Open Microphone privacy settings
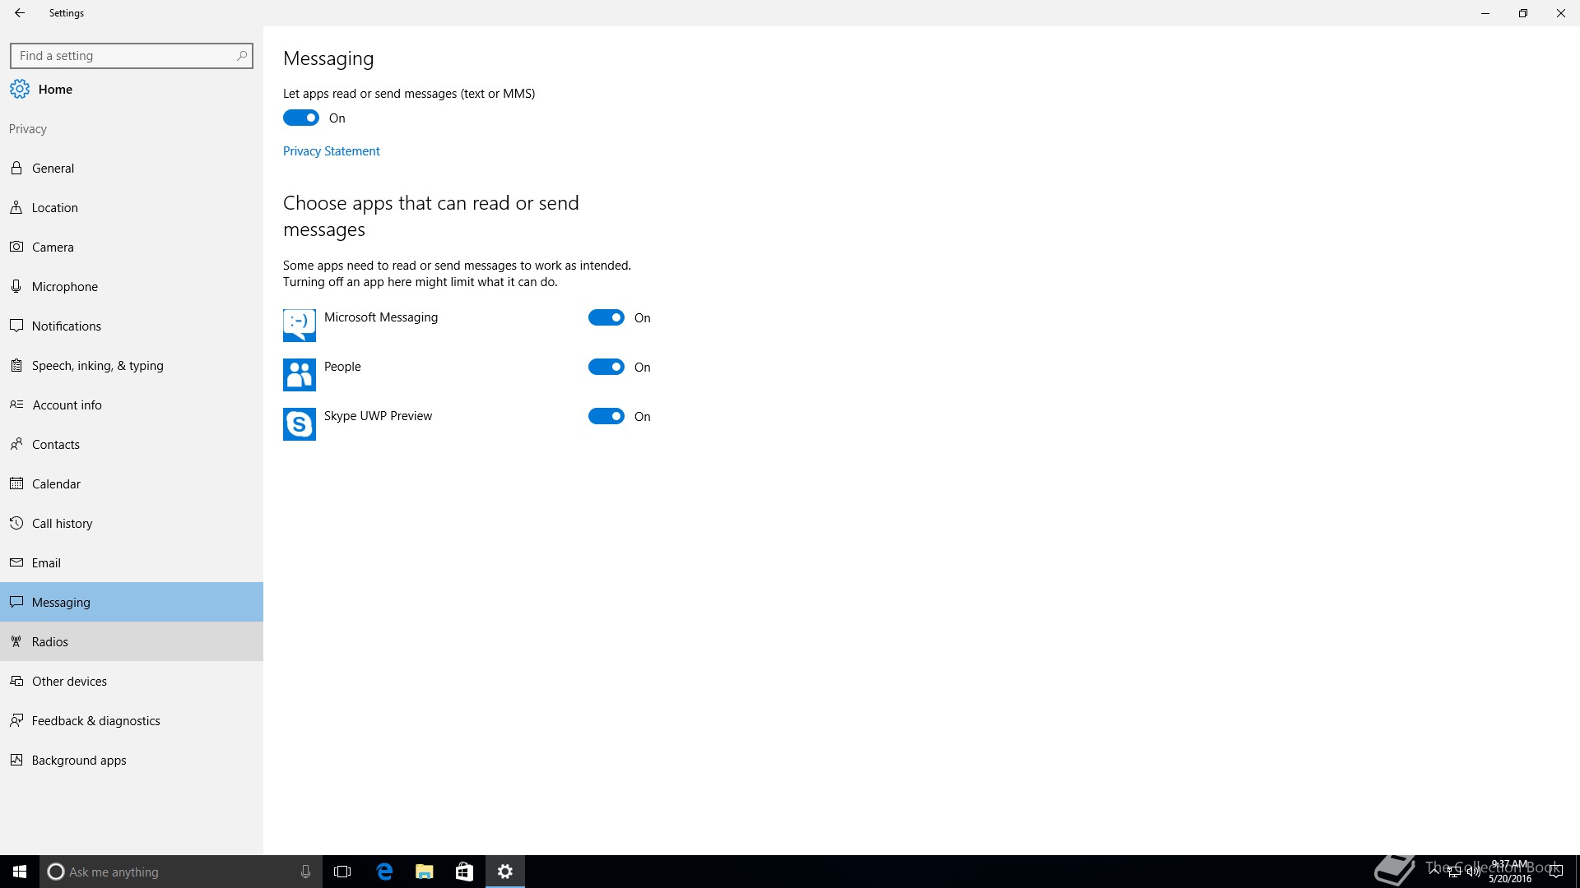This screenshot has height=888, width=1580. tap(132, 286)
